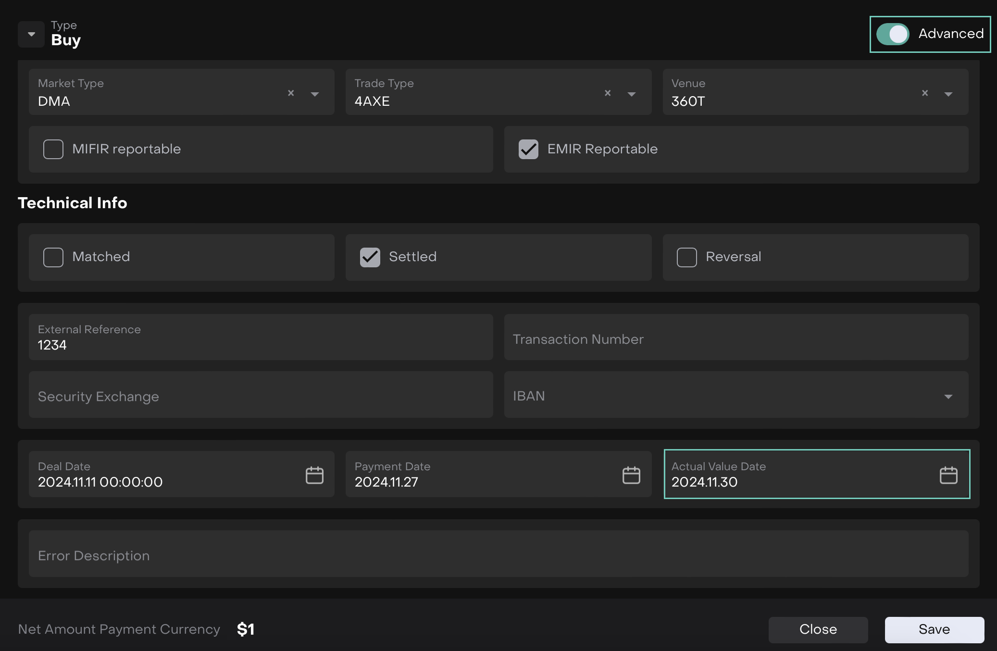
Task: Clear the Market Type selection
Action: (x=291, y=93)
